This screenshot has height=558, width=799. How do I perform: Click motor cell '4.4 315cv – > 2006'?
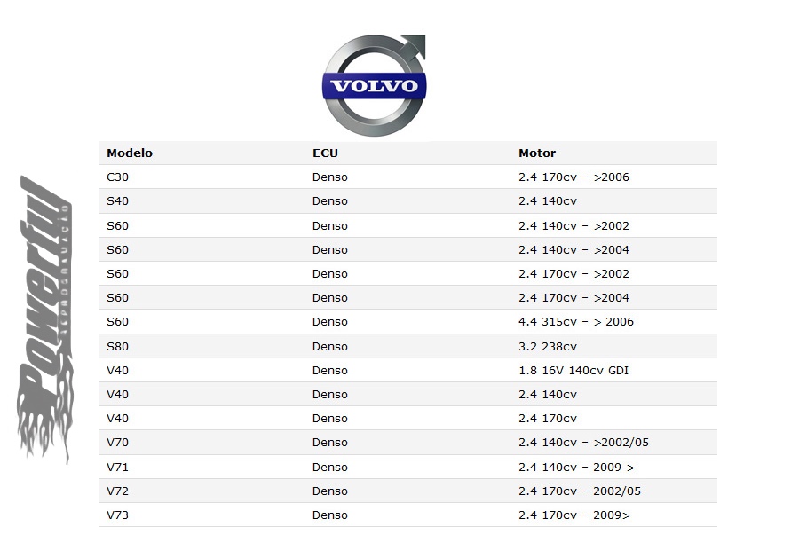(x=576, y=322)
